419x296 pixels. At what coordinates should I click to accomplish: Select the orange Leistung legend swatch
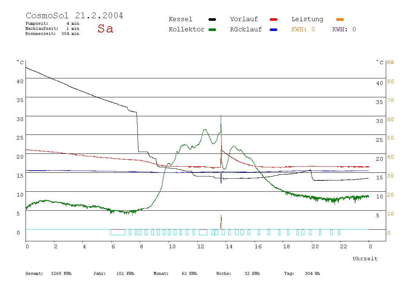tap(340, 19)
